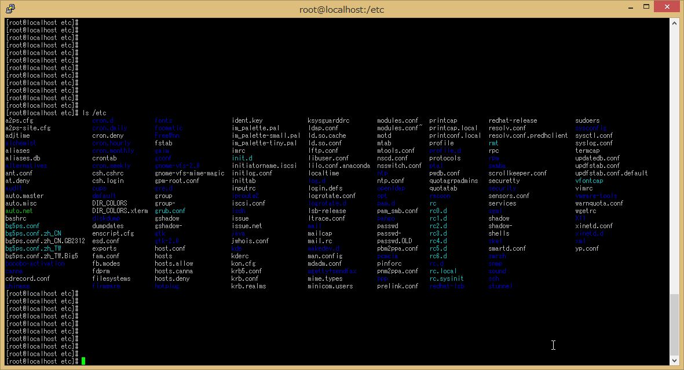The image size is (684, 370).
Task: Click the hosts.allow entry
Action: [x=174, y=263]
